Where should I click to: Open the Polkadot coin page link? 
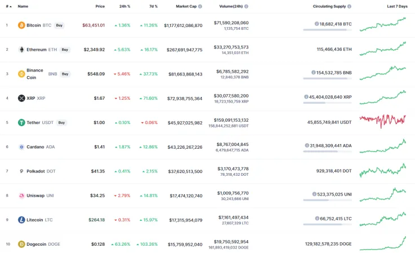coord(36,171)
